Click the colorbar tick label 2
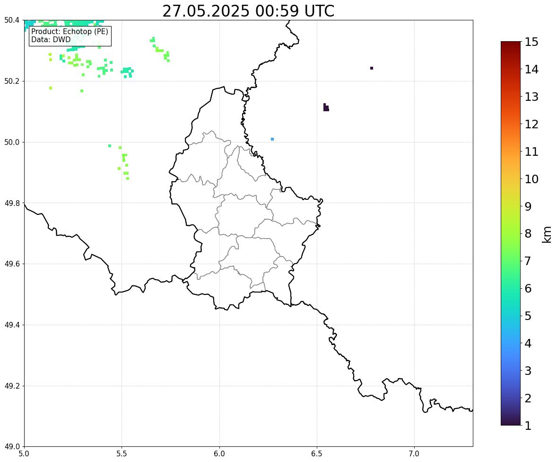 pos(528,398)
